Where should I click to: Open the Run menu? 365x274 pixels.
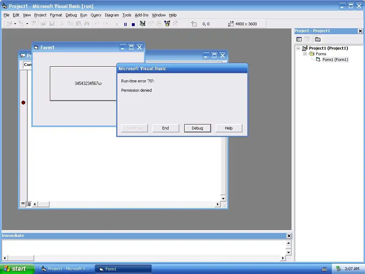pos(83,15)
